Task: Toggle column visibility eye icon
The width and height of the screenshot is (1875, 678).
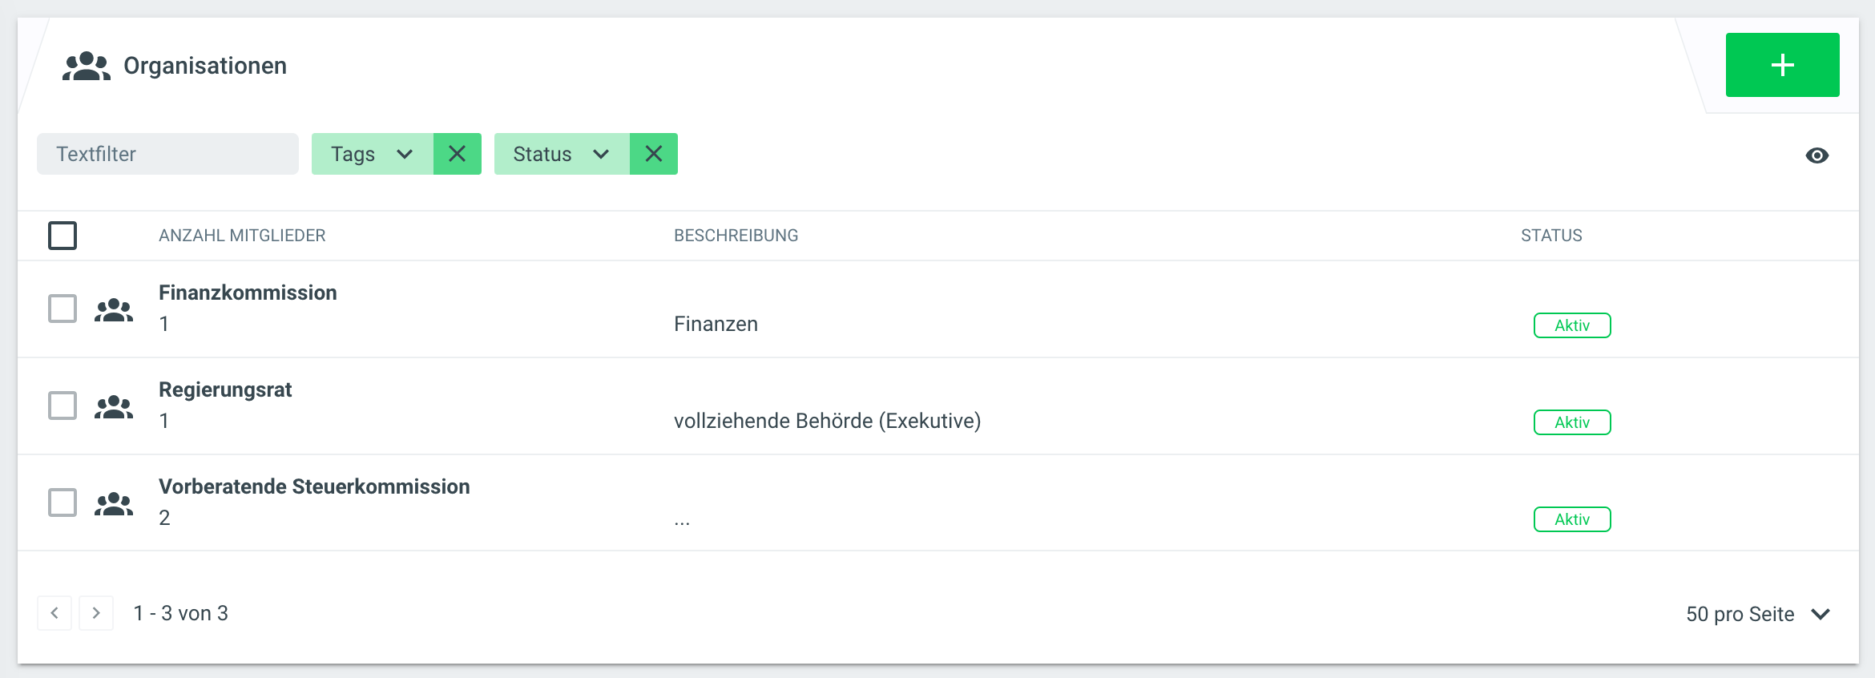Action: 1817,155
